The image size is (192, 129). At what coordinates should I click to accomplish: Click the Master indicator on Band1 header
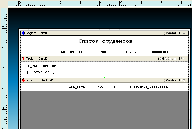coord(171,33)
